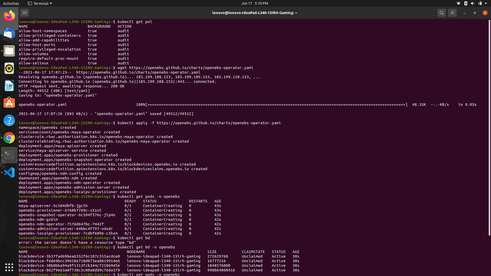
Task: Click the volume speaker icon
Action: [472, 3]
